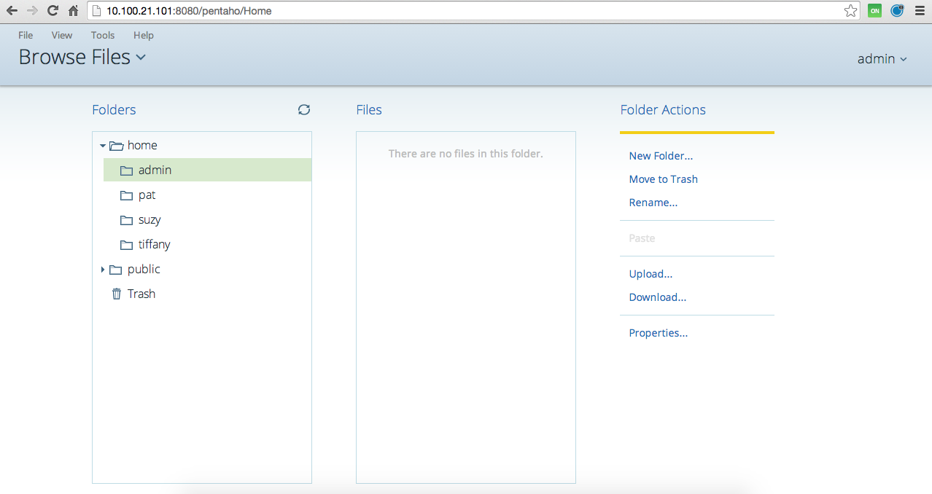This screenshot has height=494, width=932.
Task: Open the Tools menu
Action: (x=103, y=35)
